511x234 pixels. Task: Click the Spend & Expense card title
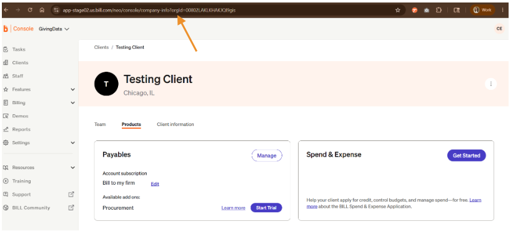coord(334,155)
